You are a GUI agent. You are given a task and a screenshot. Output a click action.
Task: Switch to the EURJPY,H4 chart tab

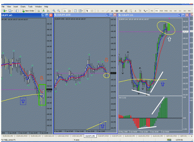click(x=117, y=136)
